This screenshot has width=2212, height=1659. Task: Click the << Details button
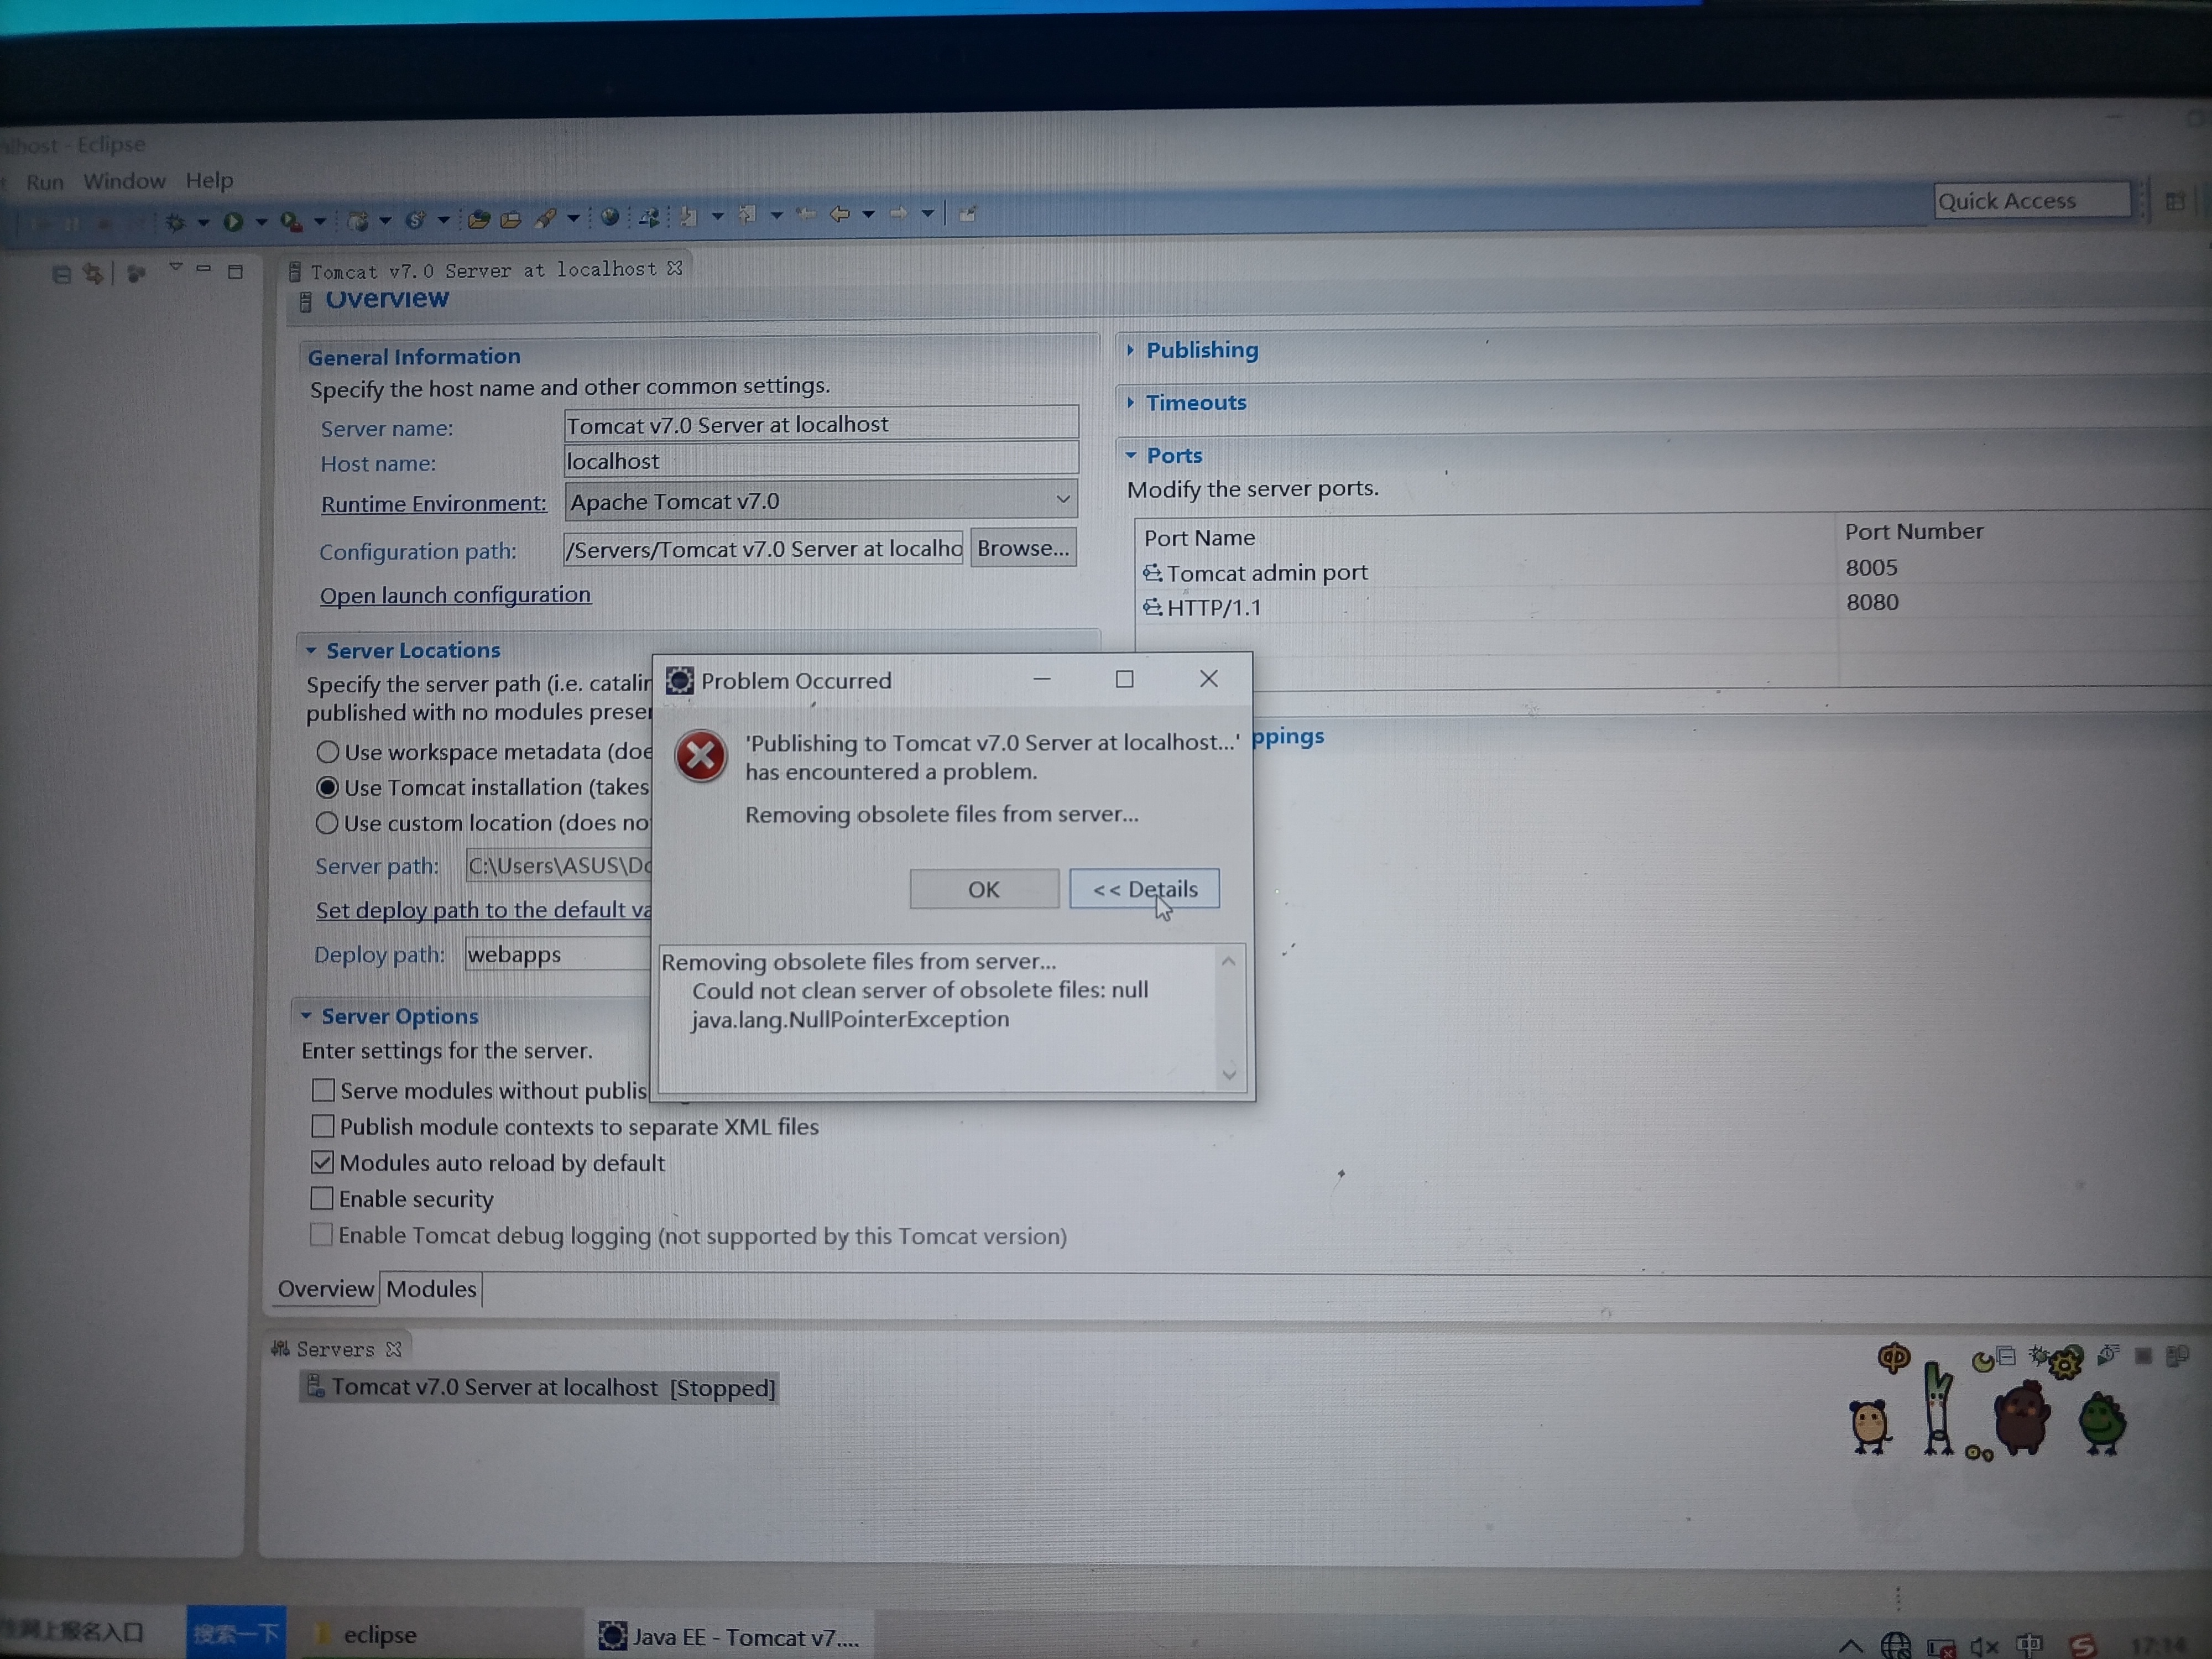(1144, 888)
